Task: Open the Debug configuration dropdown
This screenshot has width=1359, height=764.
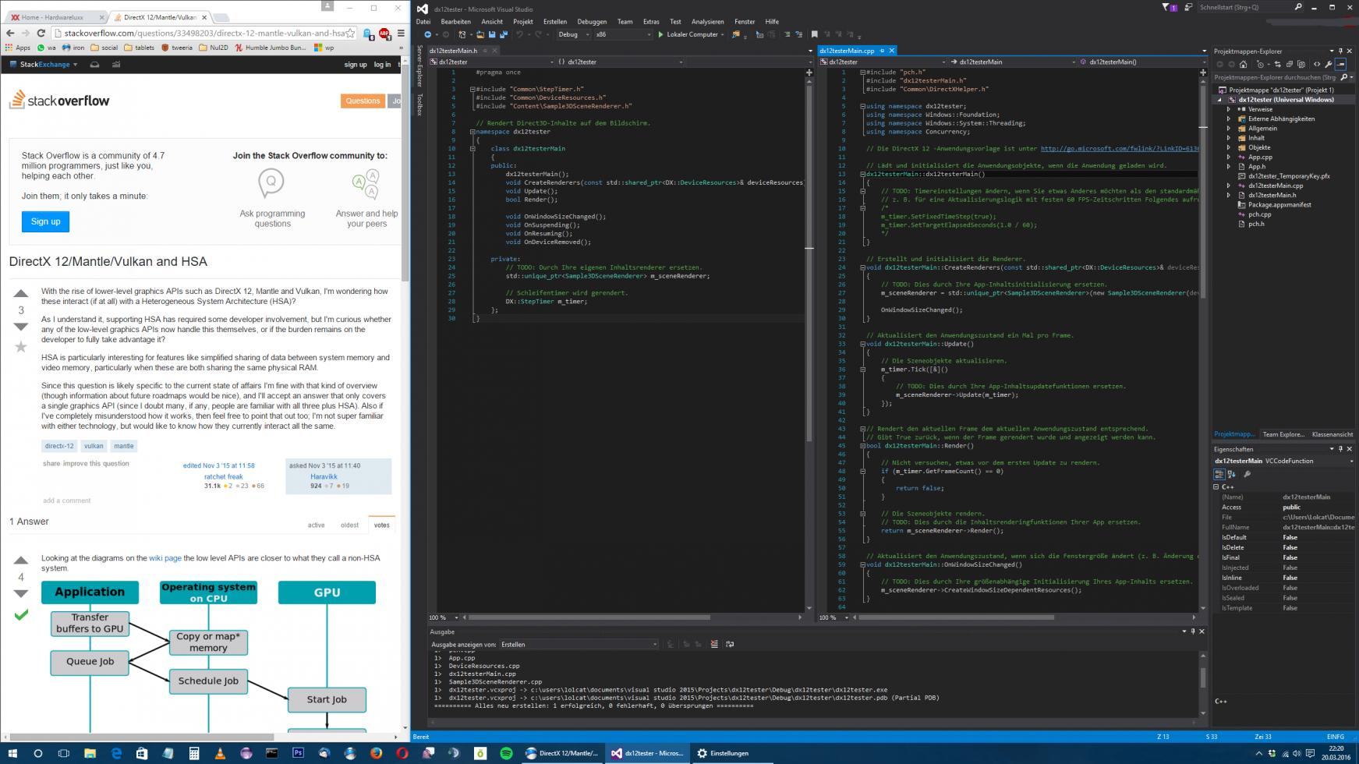Action: coord(573,34)
